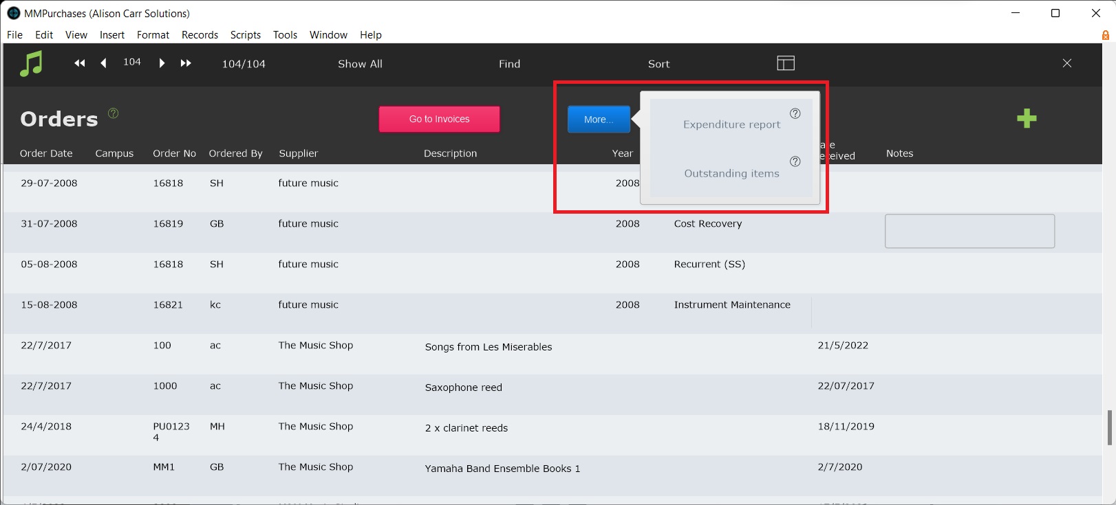The image size is (1116, 505).
Task: Select Outstanding items from popup
Action: point(731,173)
